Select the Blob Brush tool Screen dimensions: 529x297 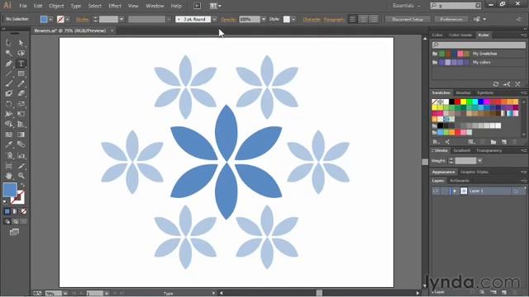[x=8, y=93]
